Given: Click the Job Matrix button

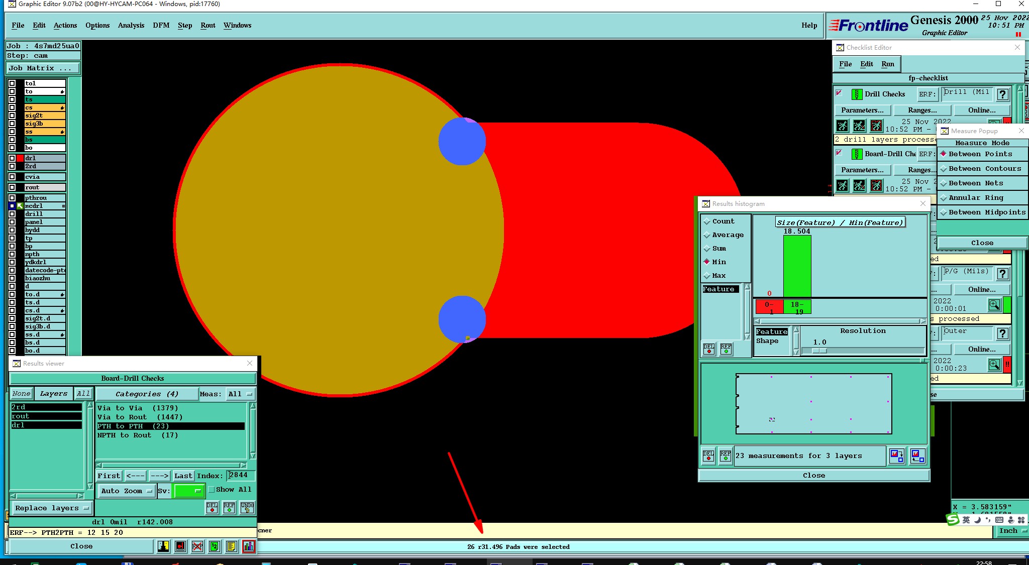Looking at the screenshot, I should [x=42, y=68].
